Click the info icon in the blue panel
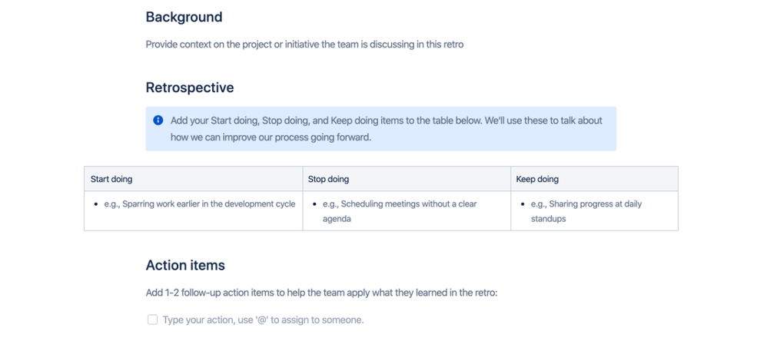Screen dimensions: 767x351 click(x=158, y=121)
